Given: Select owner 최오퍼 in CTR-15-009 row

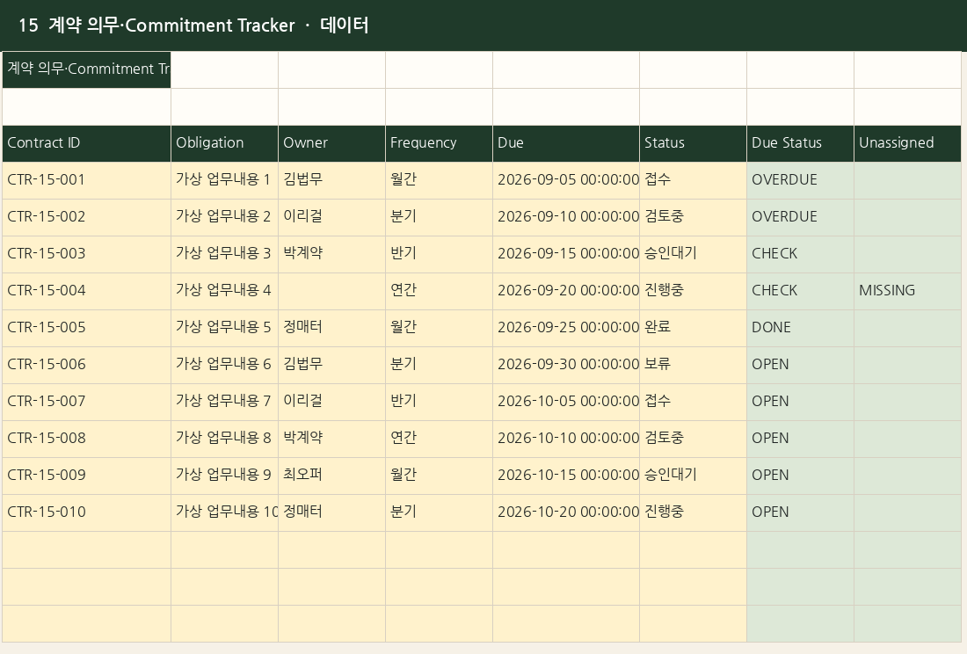Looking at the screenshot, I should pyautogui.click(x=331, y=476).
